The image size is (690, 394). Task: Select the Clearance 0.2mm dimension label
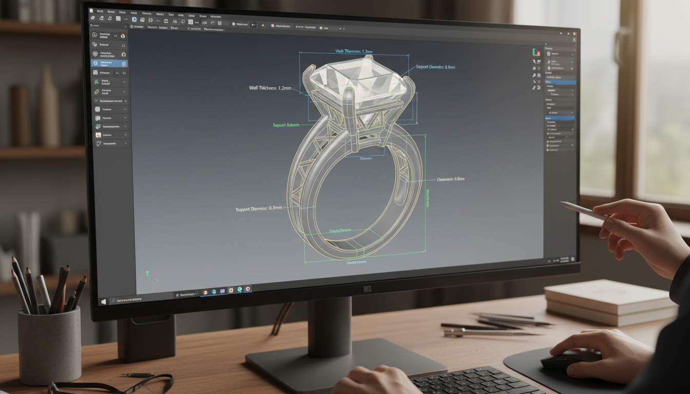(450, 179)
